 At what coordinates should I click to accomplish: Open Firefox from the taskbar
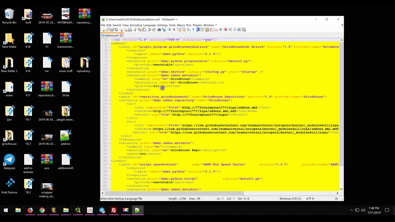coord(30,210)
